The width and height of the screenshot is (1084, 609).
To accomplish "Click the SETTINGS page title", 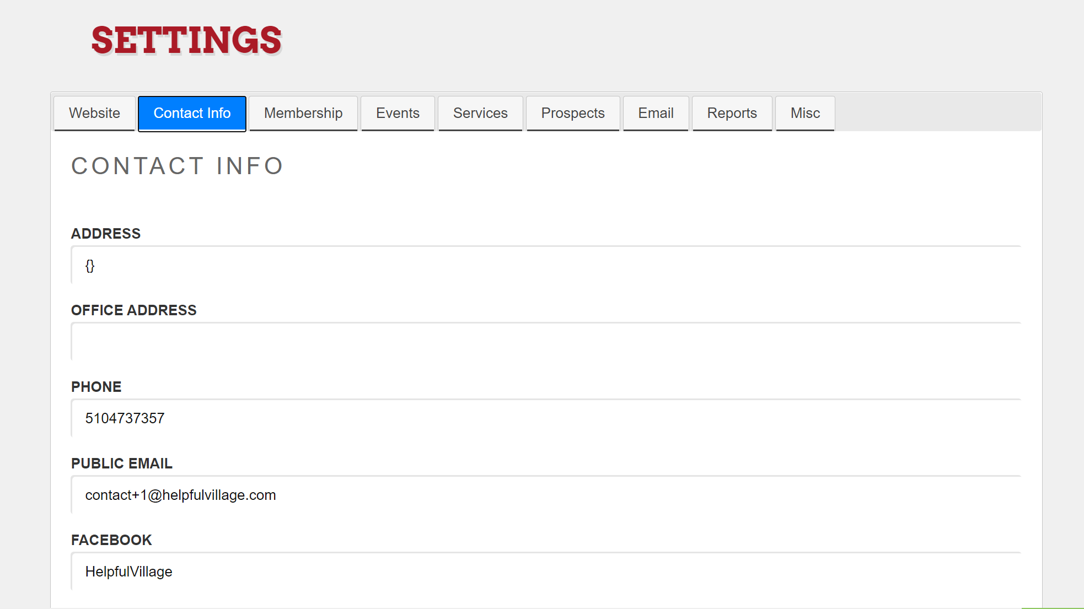I will click(186, 40).
